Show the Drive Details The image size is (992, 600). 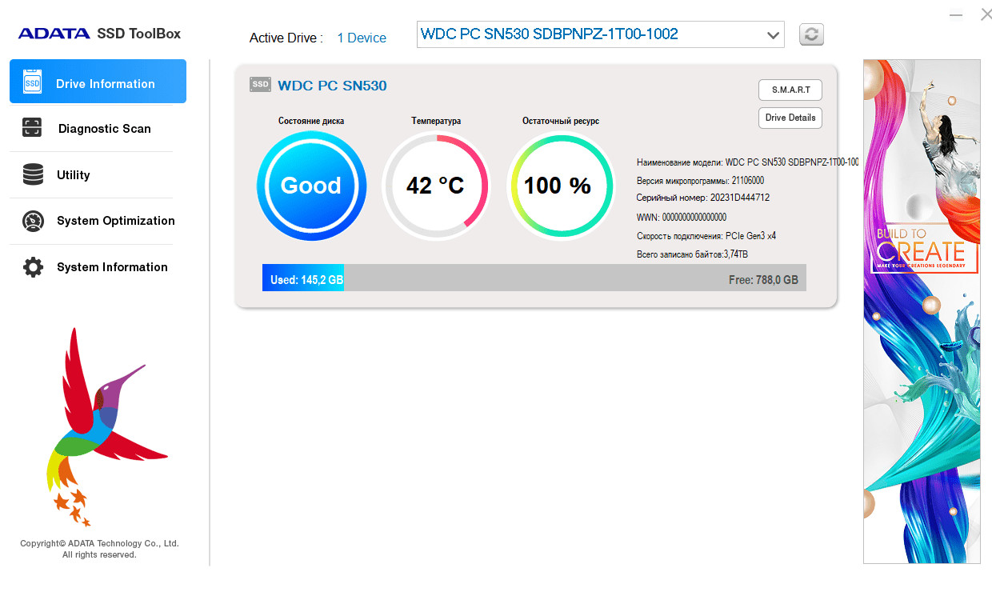[x=790, y=118]
